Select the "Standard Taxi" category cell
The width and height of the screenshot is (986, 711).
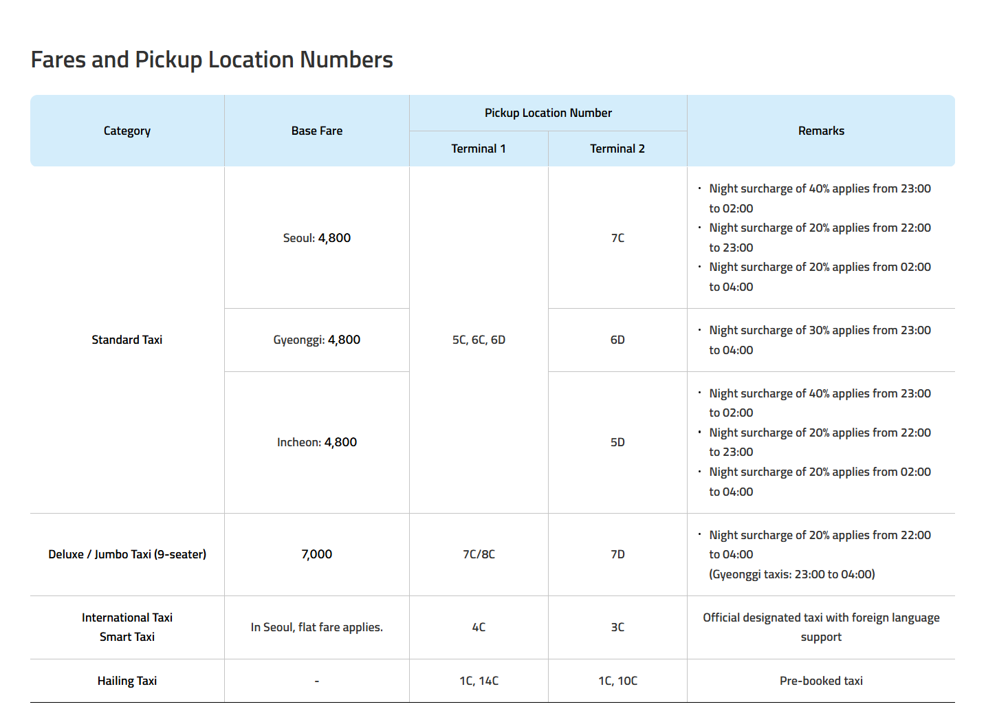[127, 340]
